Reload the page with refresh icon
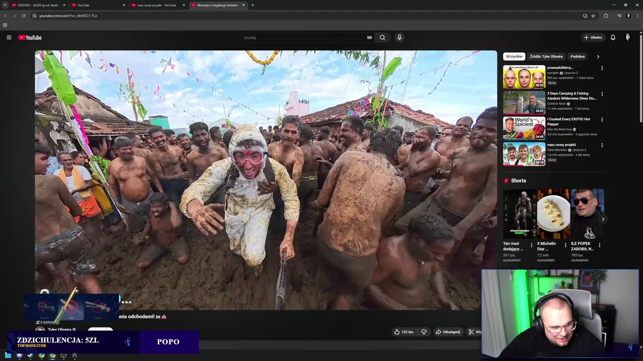This screenshot has height=361, width=643. 24,16
